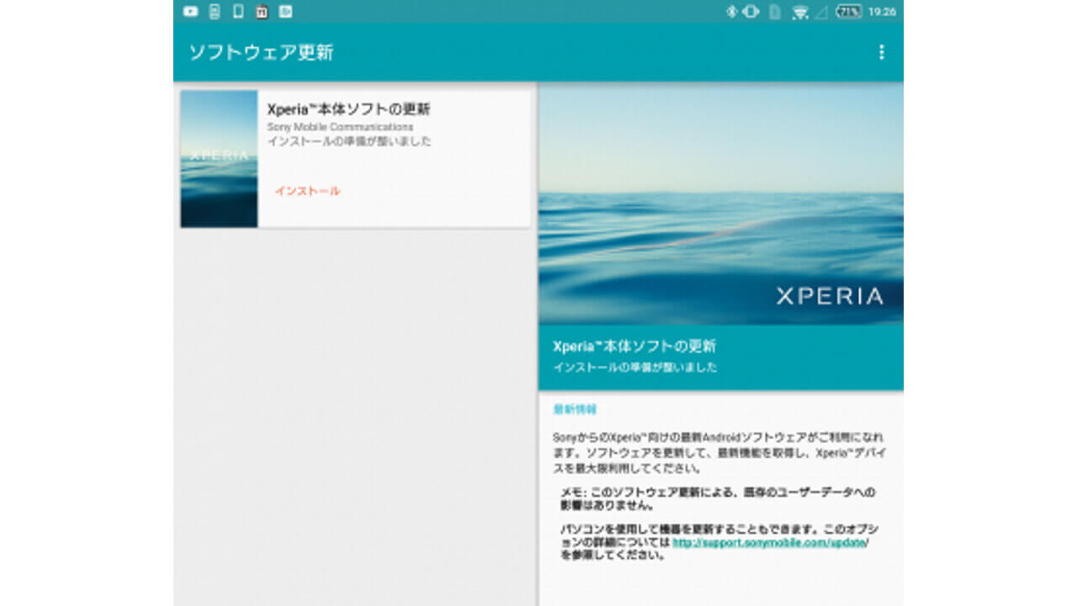This screenshot has height=606, width=1077.
Task: Select the Xperia update card thumbnail image
Action: [219, 160]
